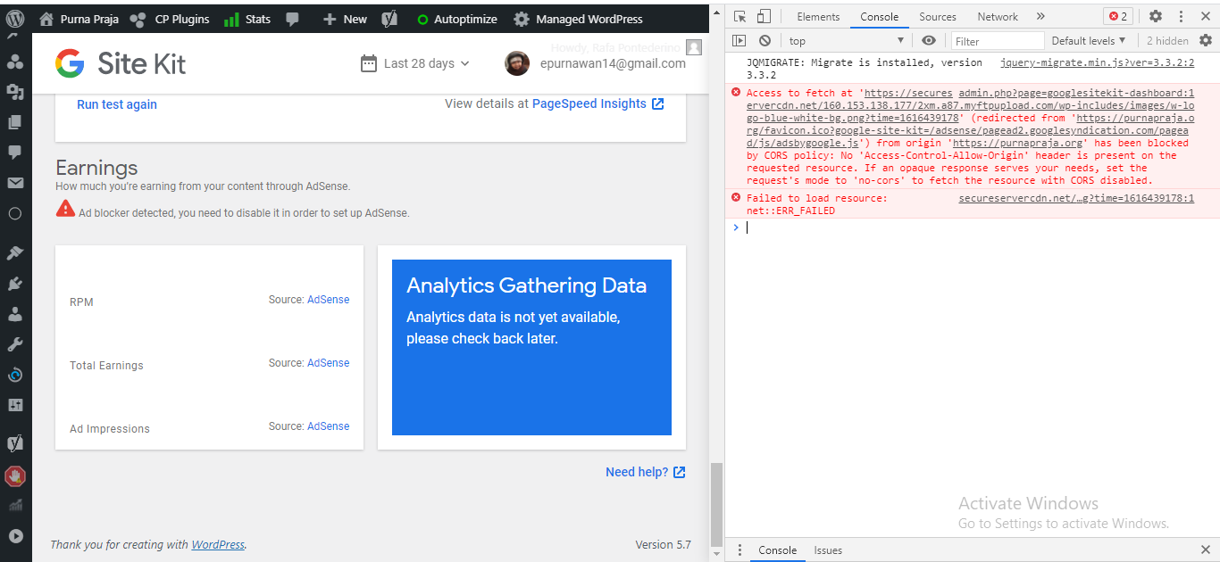Open the Pages icon in WordPress sidebar
The image size is (1220, 562).
pyautogui.click(x=15, y=121)
